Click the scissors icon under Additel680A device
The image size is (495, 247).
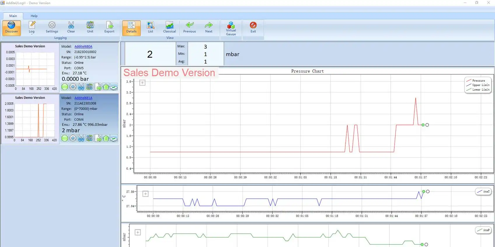click(81, 87)
